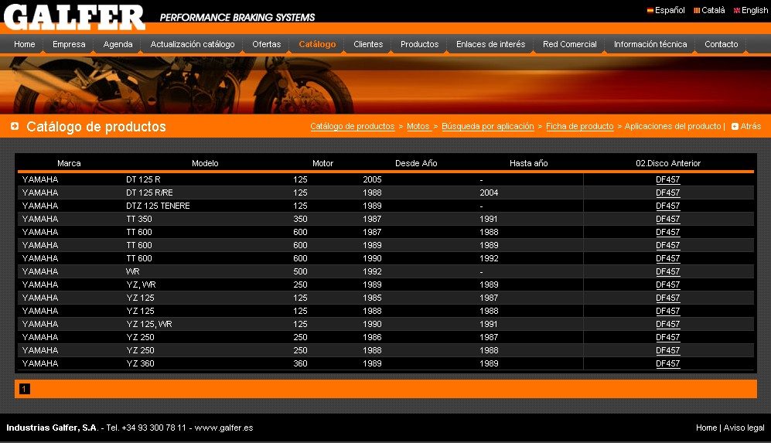The image size is (771, 443).
Task: Open Información técnica menu item
Action: [650, 44]
